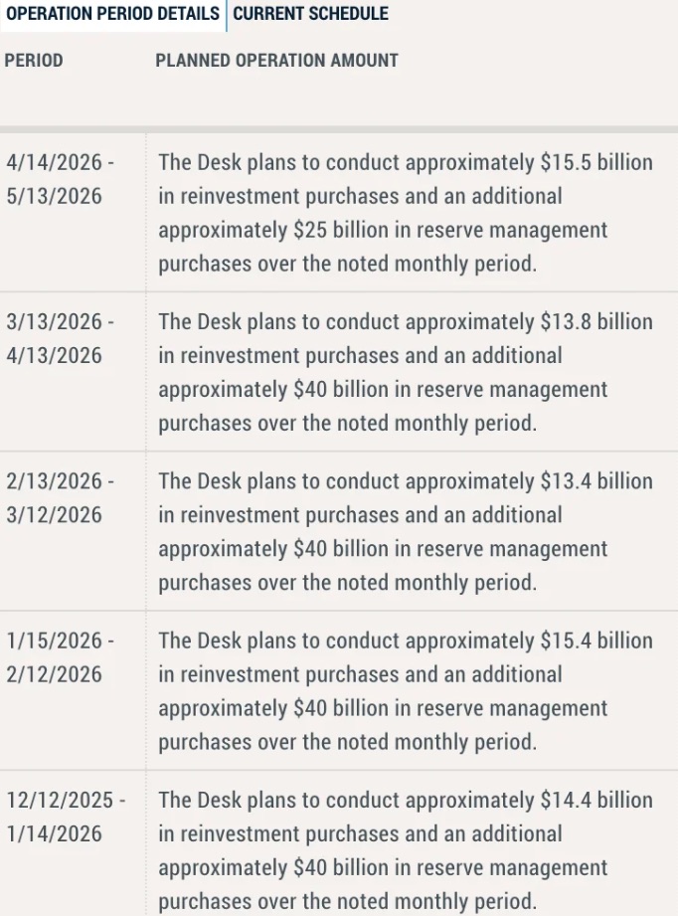Select the 1/15/2026 - 2/12/2026 period cell

pos(60,657)
